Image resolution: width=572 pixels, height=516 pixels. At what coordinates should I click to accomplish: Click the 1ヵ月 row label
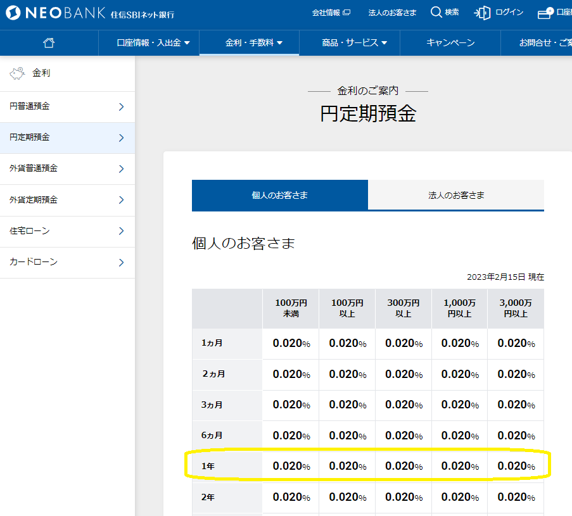tap(212, 343)
